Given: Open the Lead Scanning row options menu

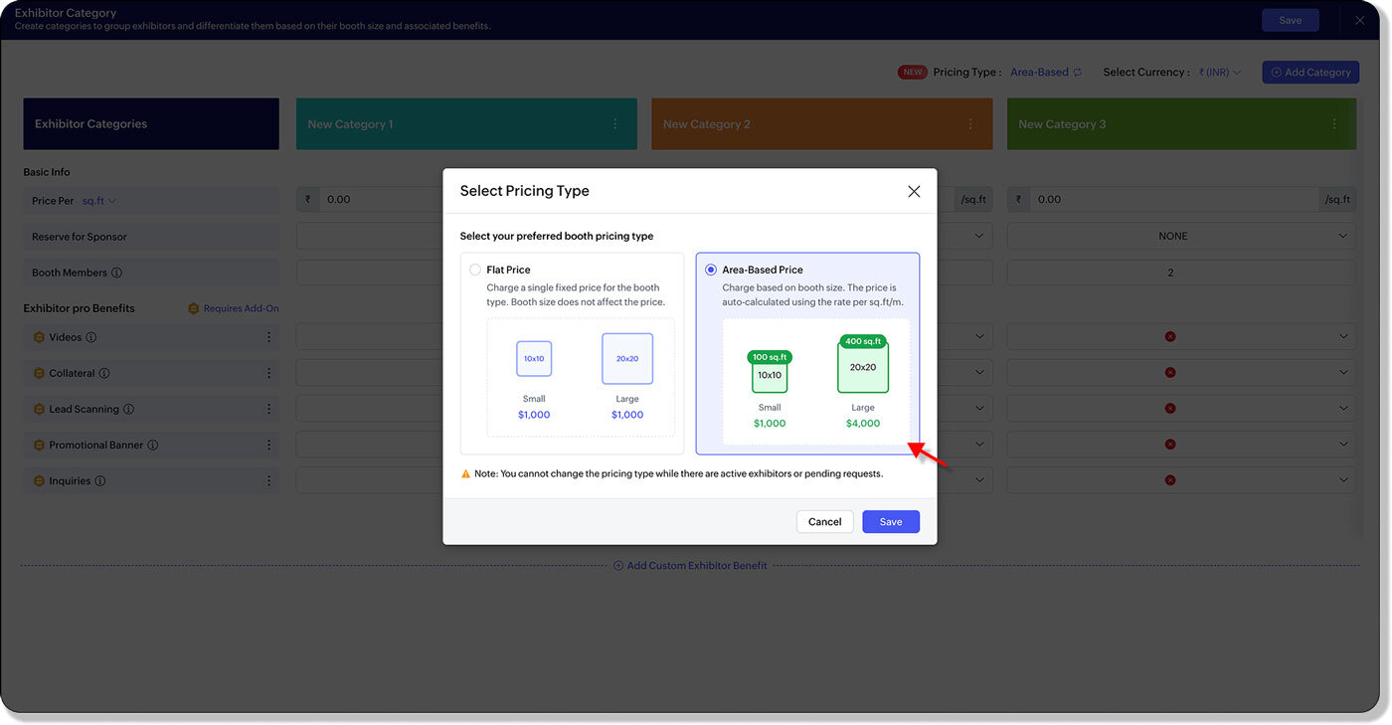Looking at the screenshot, I should pyautogui.click(x=268, y=409).
